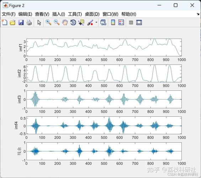Insert Colorbar from the toolbar

(113, 22)
